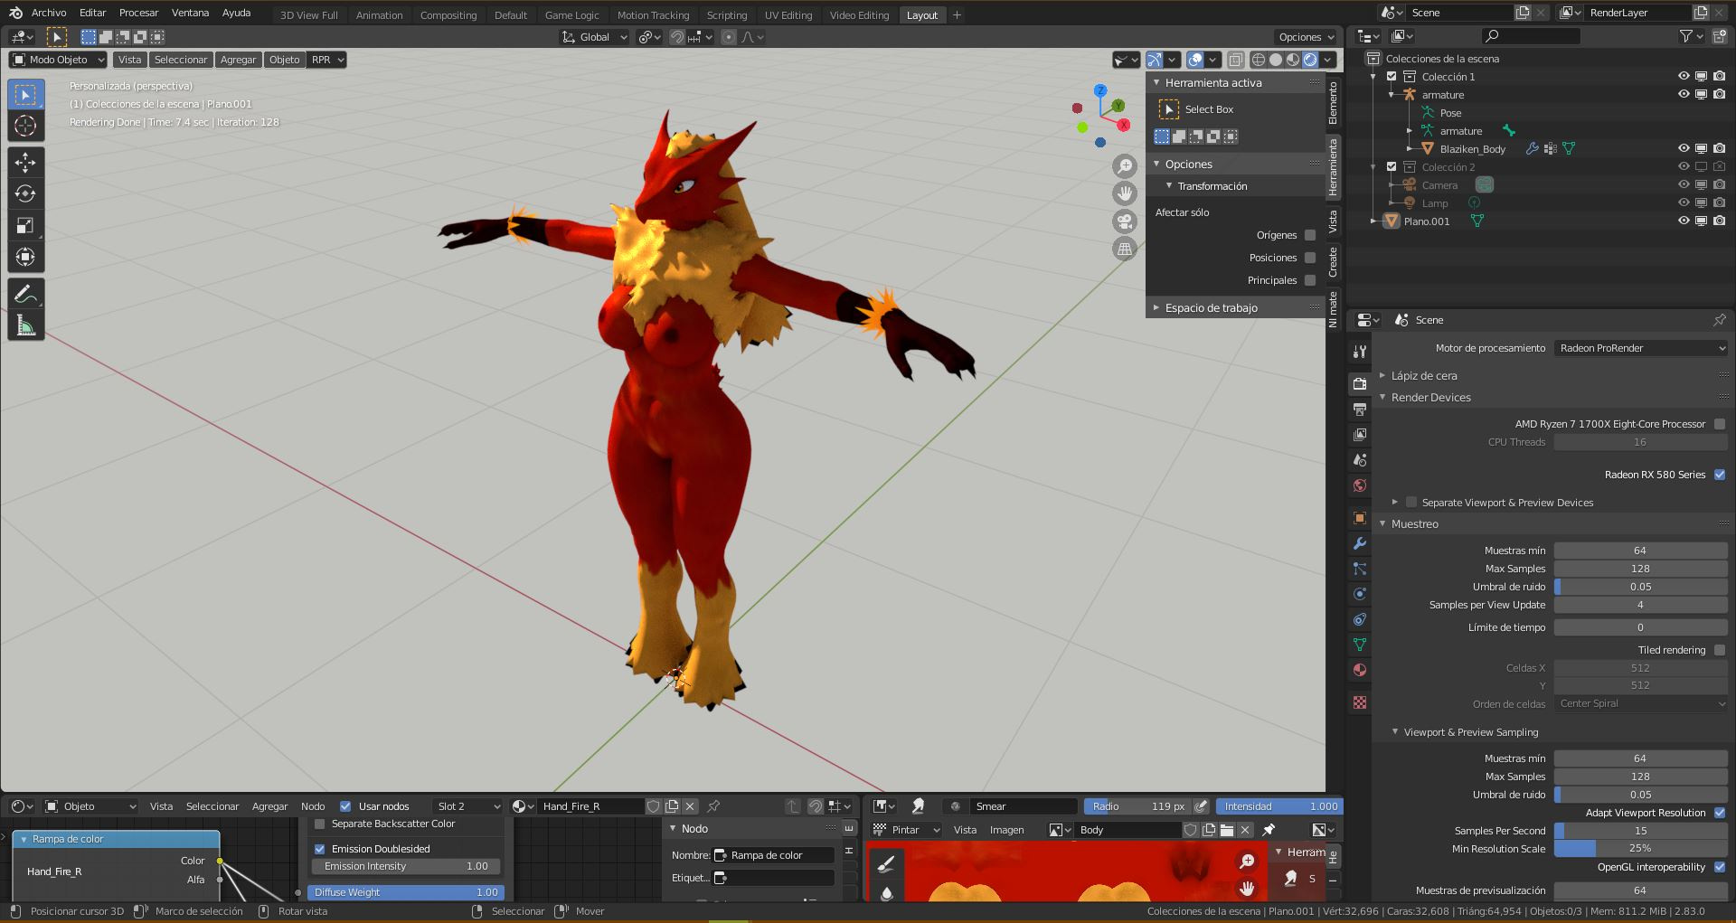The height and width of the screenshot is (923, 1736).
Task: Switch to Scripting workspace tab
Action: click(x=727, y=15)
